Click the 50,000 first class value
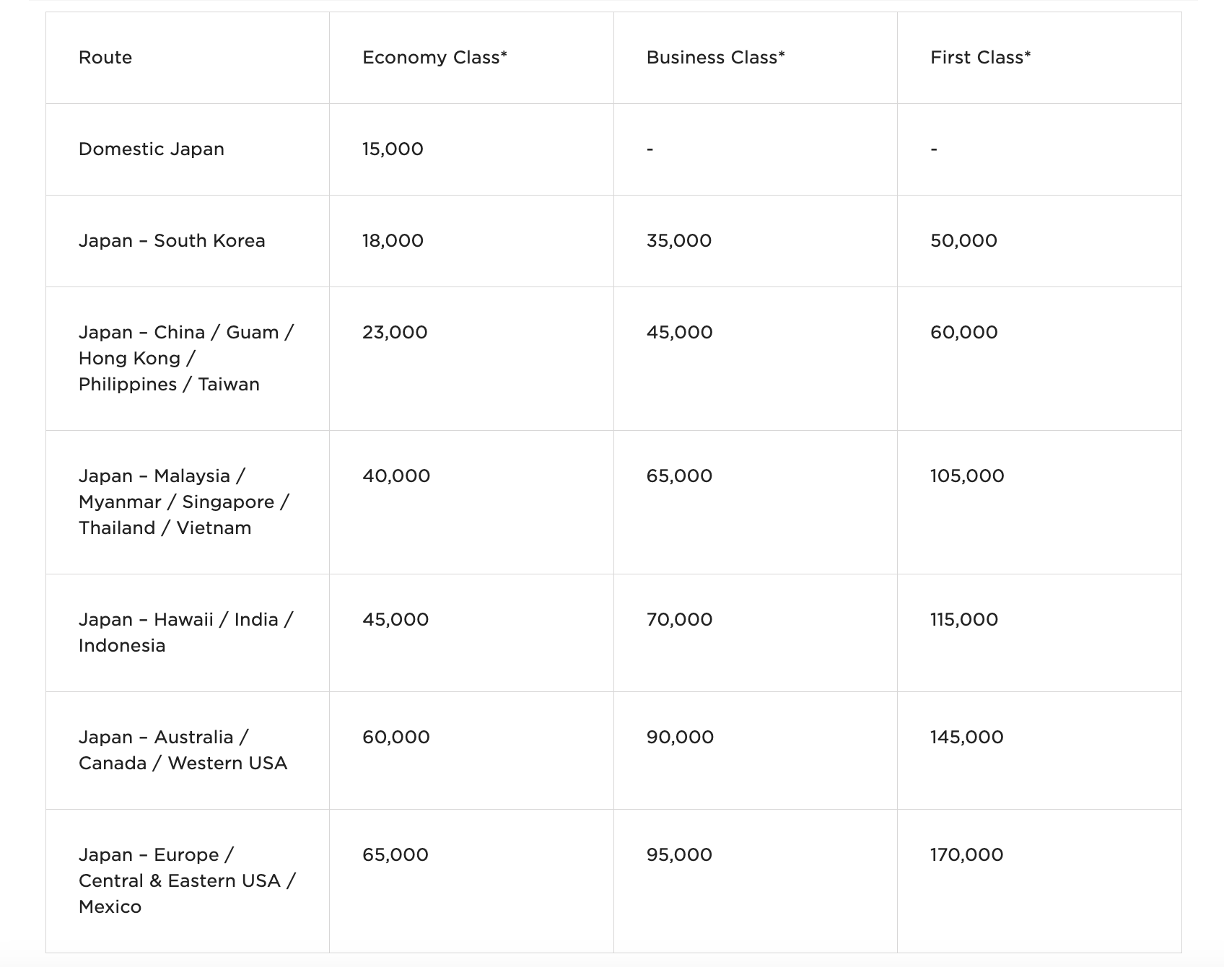Image resolution: width=1224 pixels, height=967 pixels. coord(963,241)
